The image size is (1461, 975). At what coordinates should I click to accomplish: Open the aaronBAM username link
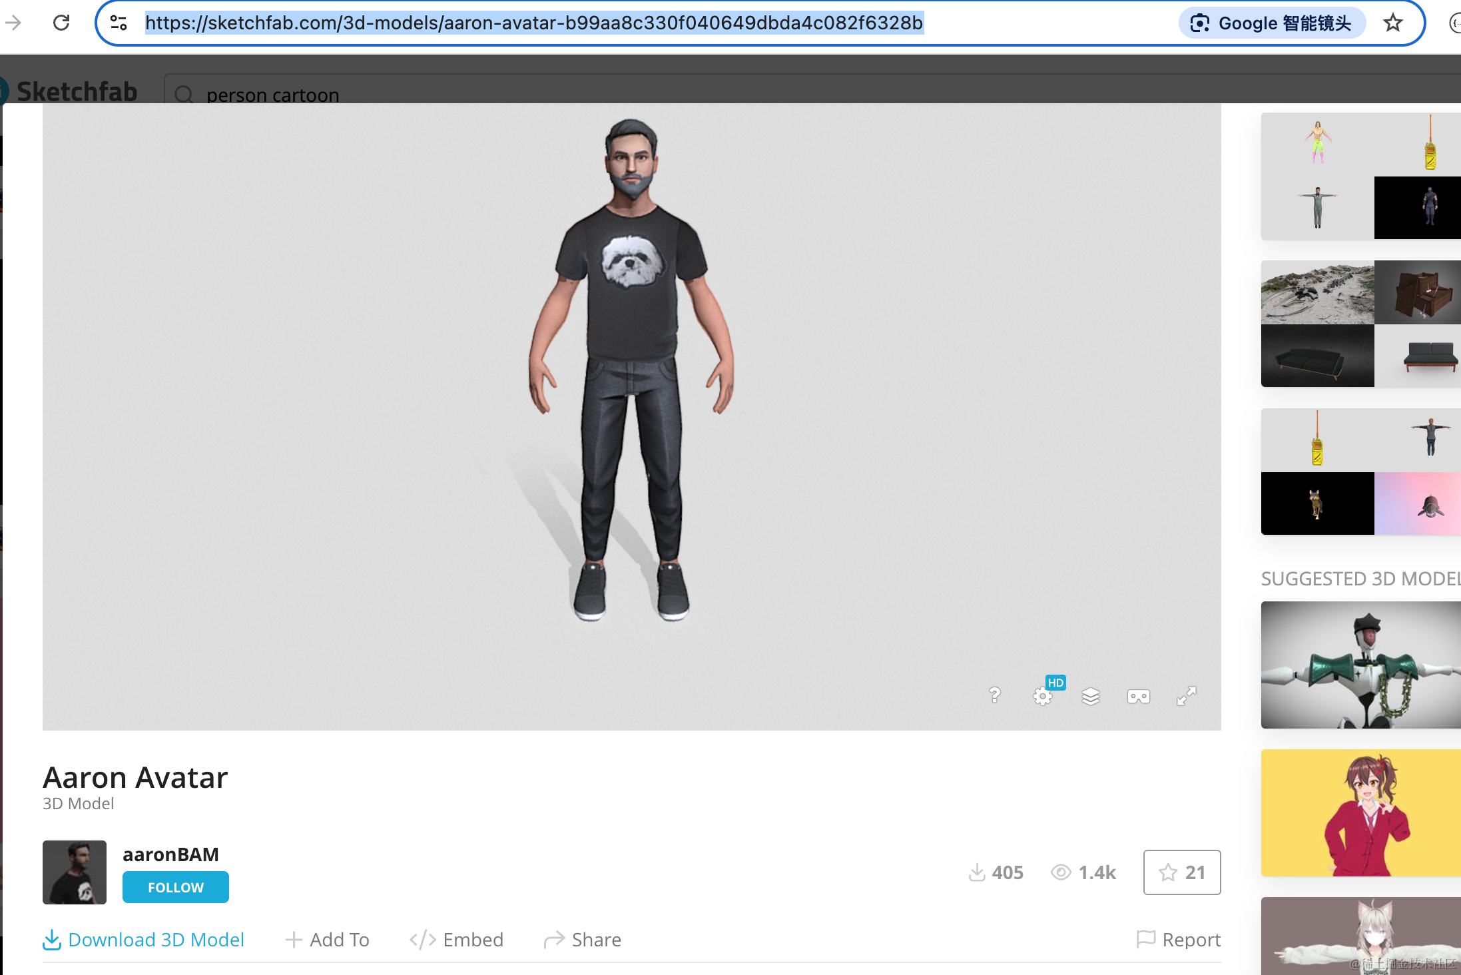tap(170, 854)
